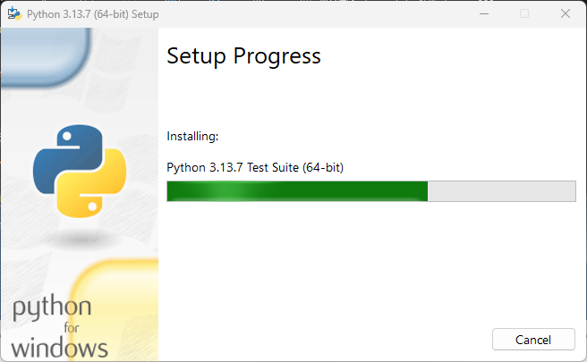Close the Python 3.13.7 Setup window

point(566,13)
